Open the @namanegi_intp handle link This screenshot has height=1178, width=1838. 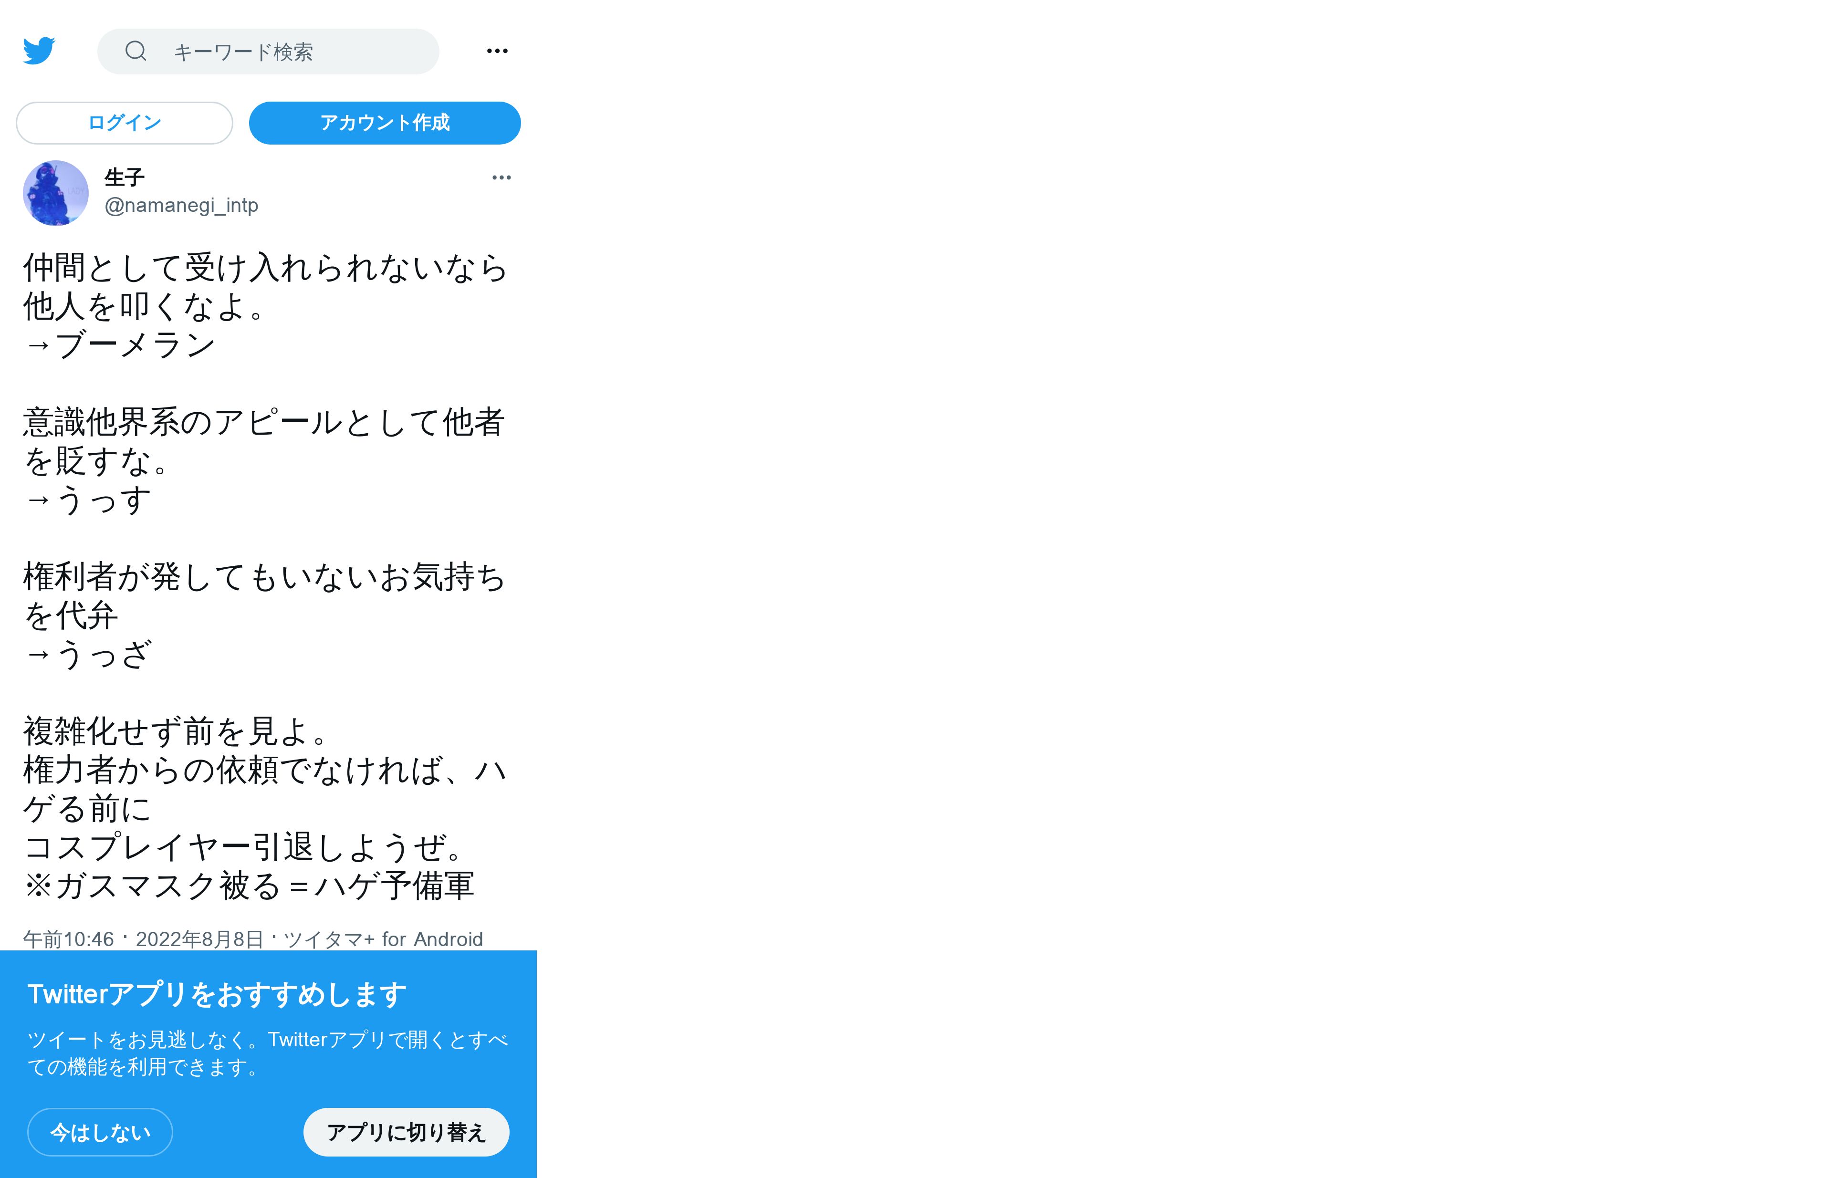coord(181,205)
